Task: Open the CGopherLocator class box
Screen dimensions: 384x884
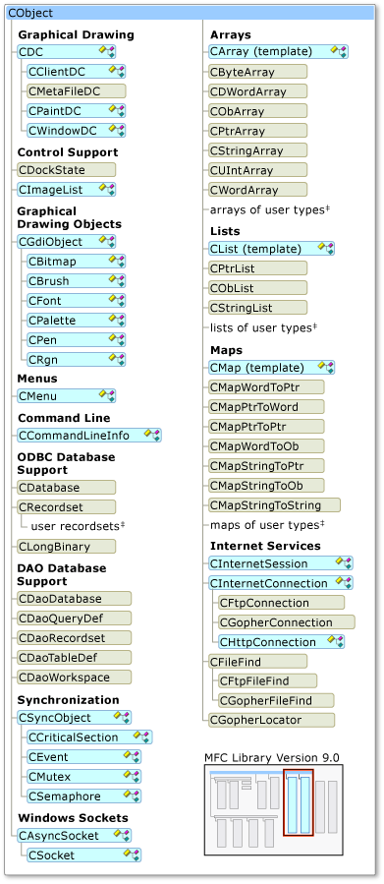Action: click(x=271, y=720)
